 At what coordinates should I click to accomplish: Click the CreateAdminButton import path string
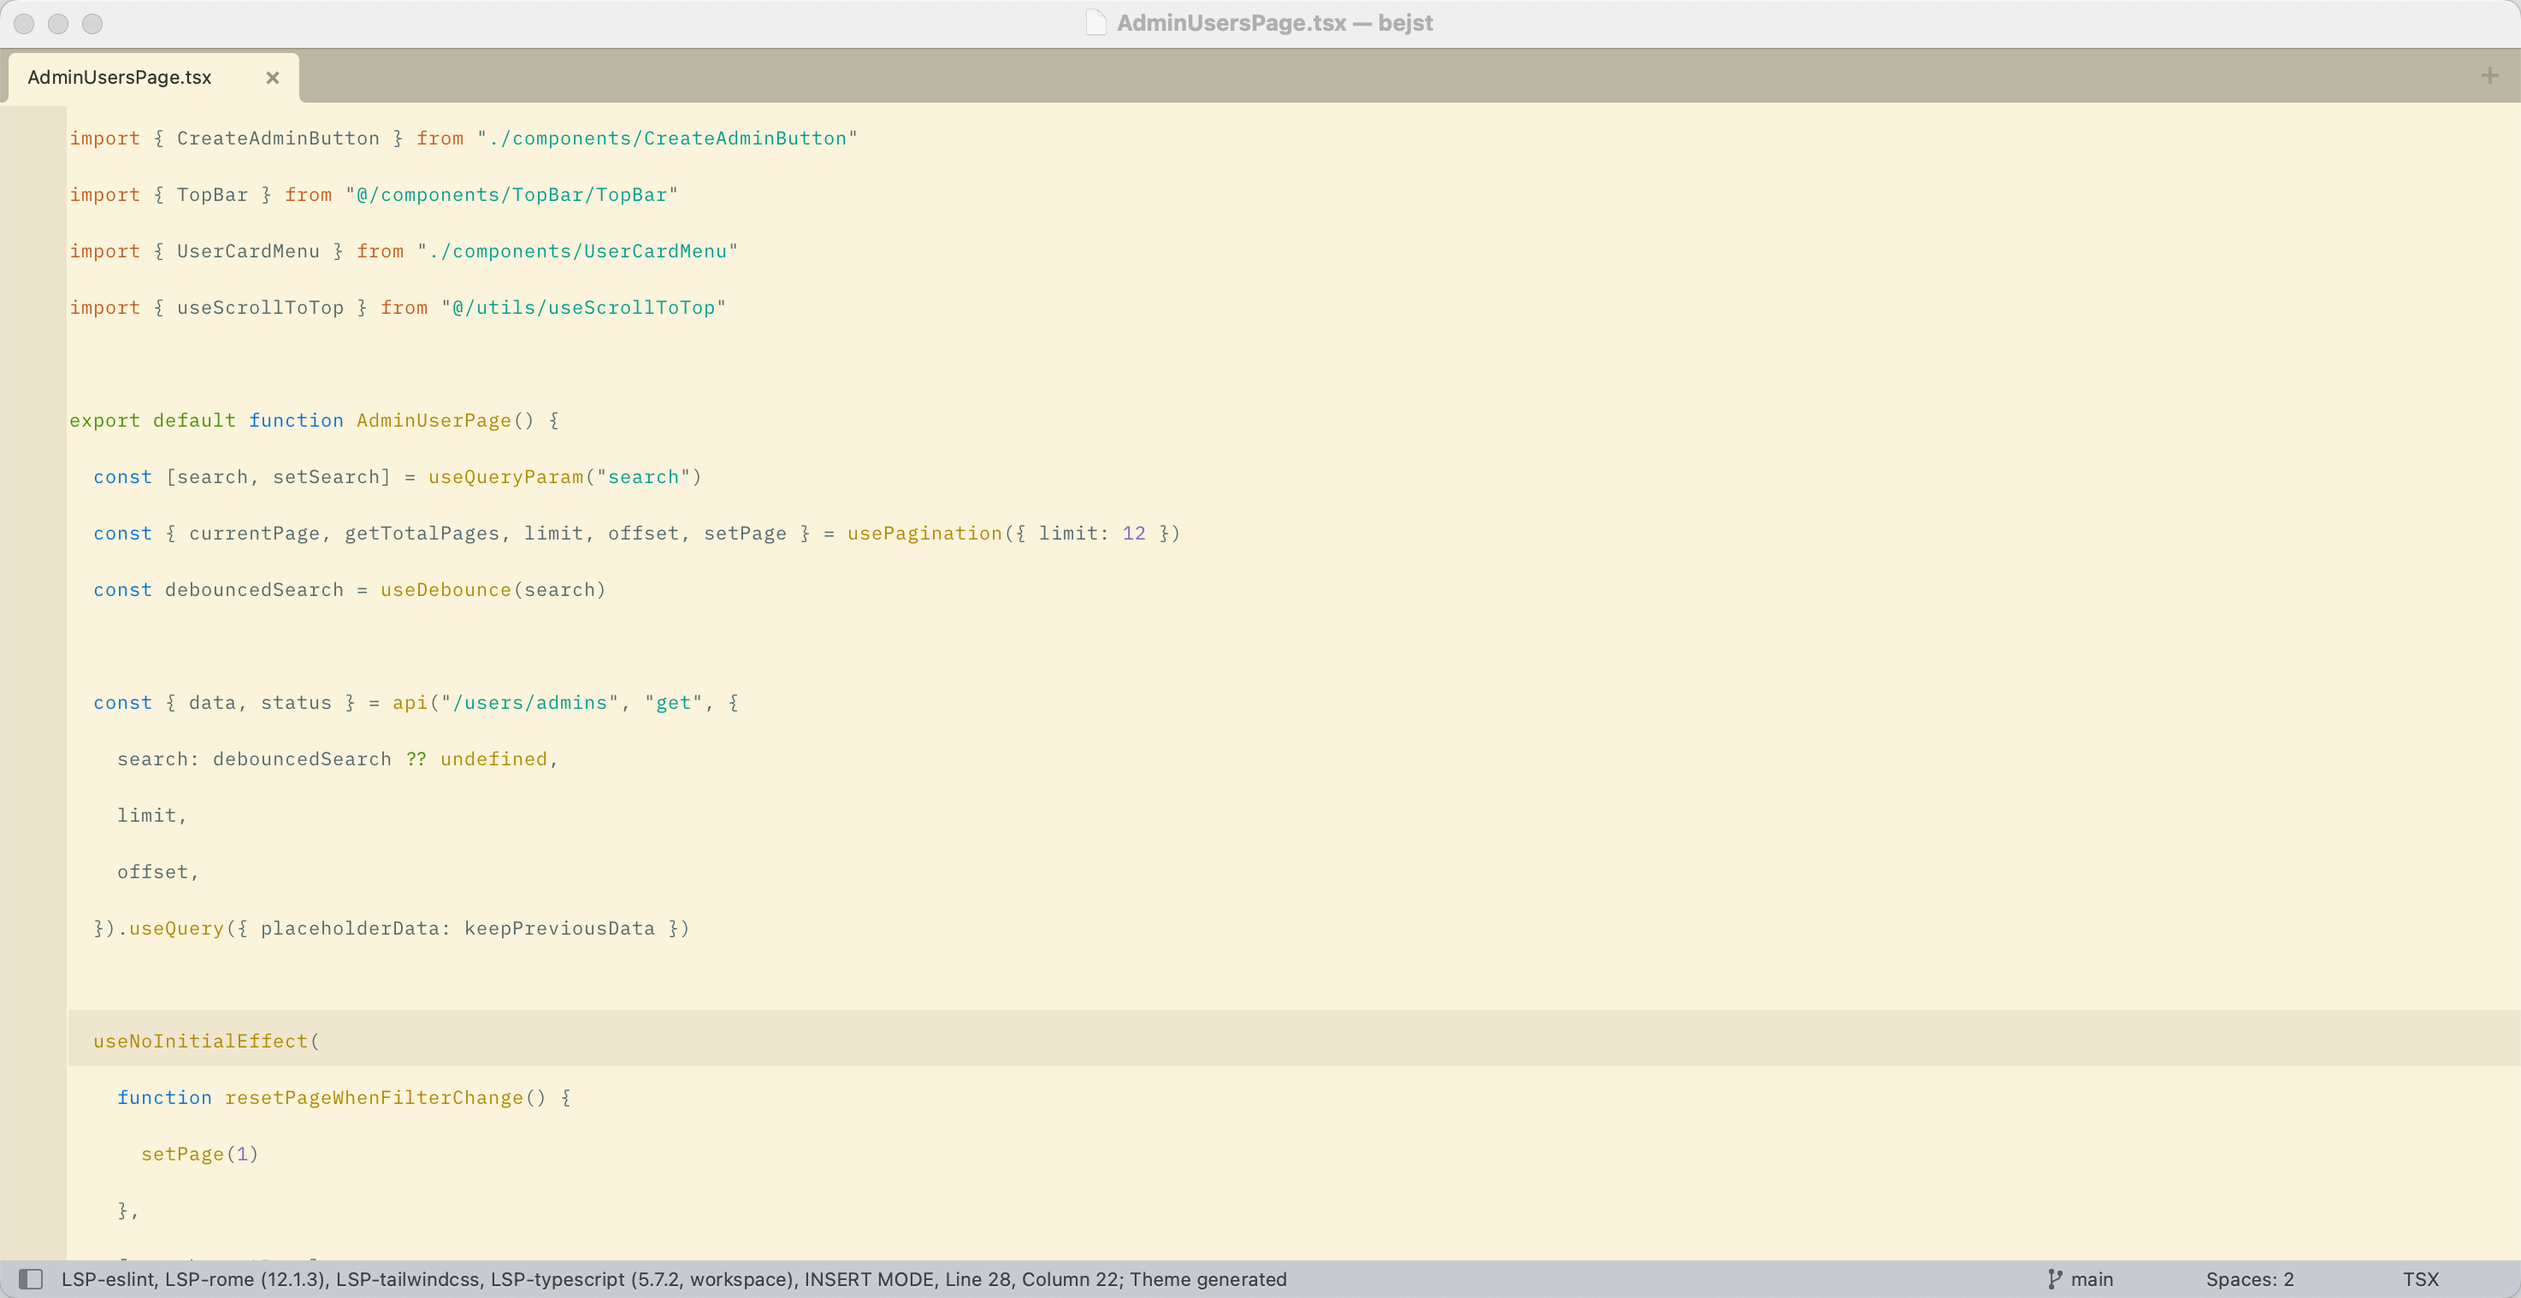(x=666, y=138)
